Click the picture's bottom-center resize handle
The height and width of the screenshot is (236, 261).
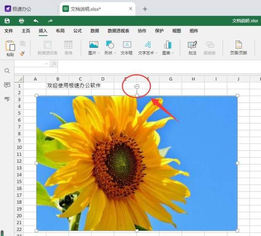137,231
